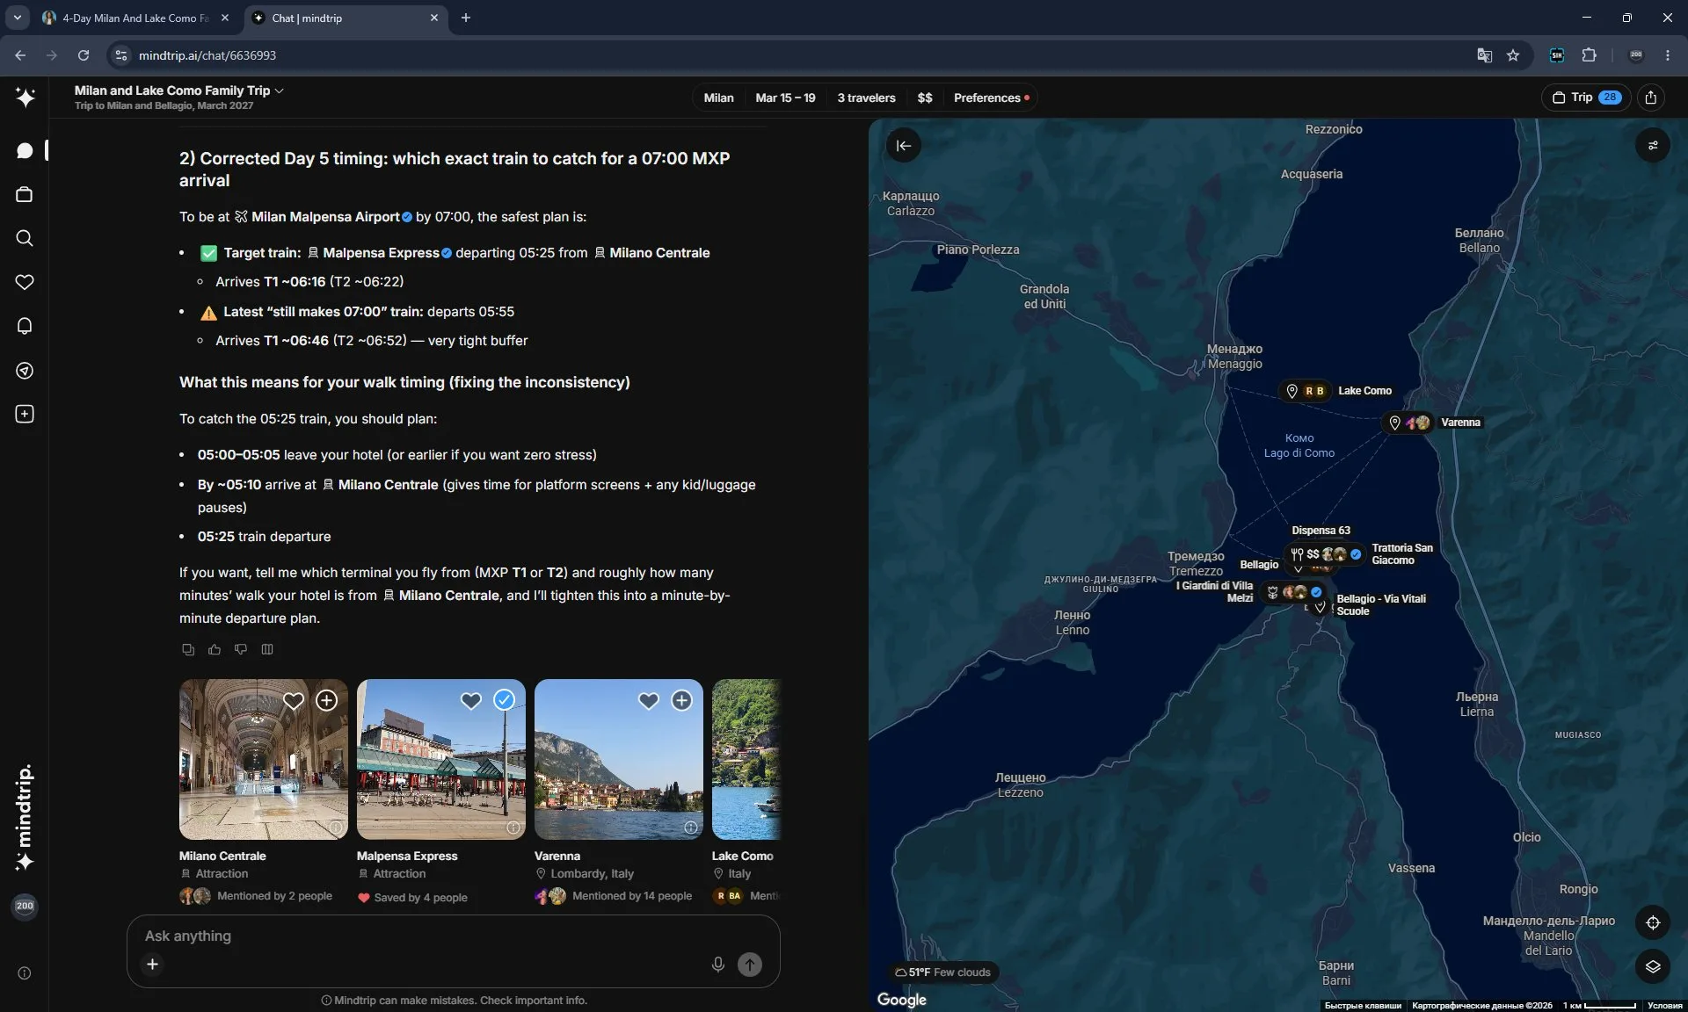Viewport: 1688px width, 1012px height.
Task: Toggle added checkmark on Malpensa Express card
Action: point(504,700)
